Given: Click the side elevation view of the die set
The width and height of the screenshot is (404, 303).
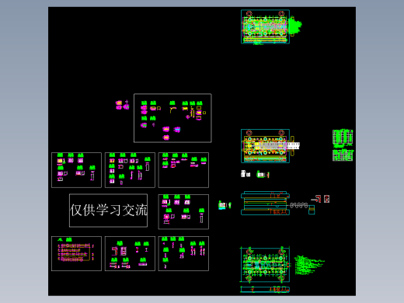Looking at the screenshot, I should tap(265, 204).
